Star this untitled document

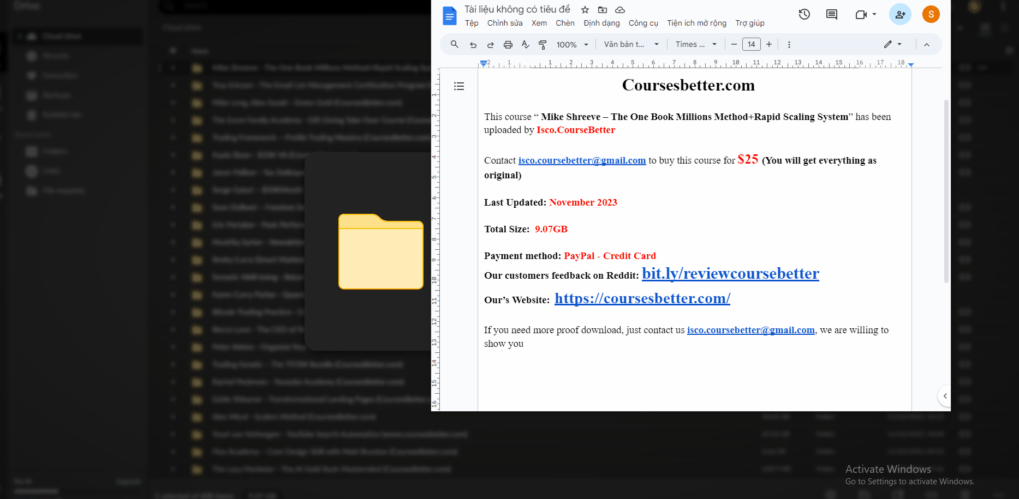[x=585, y=10]
